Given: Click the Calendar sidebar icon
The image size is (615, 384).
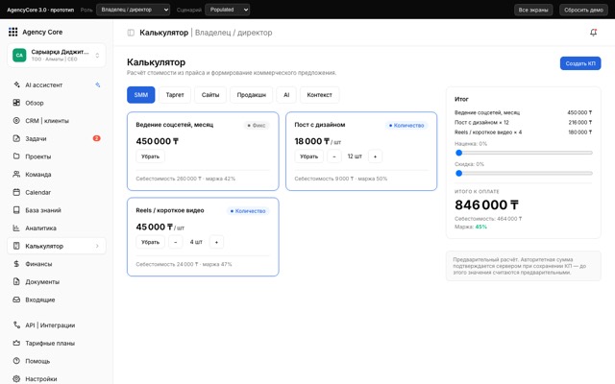Looking at the screenshot, I should point(16,192).
